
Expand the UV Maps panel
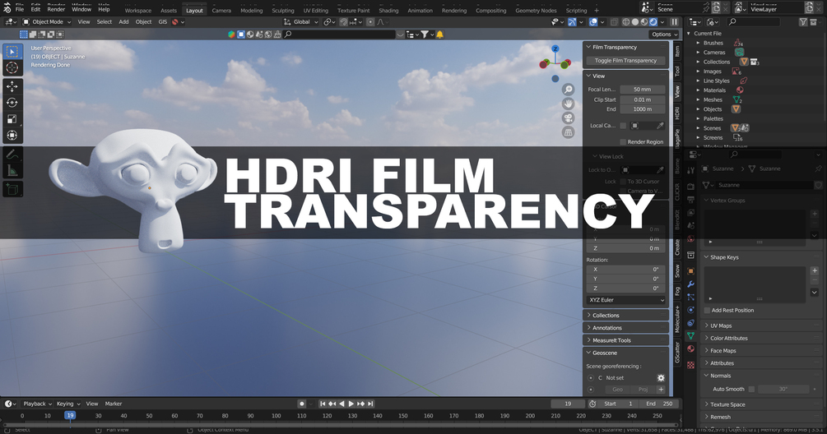click(x=762, y=325)
